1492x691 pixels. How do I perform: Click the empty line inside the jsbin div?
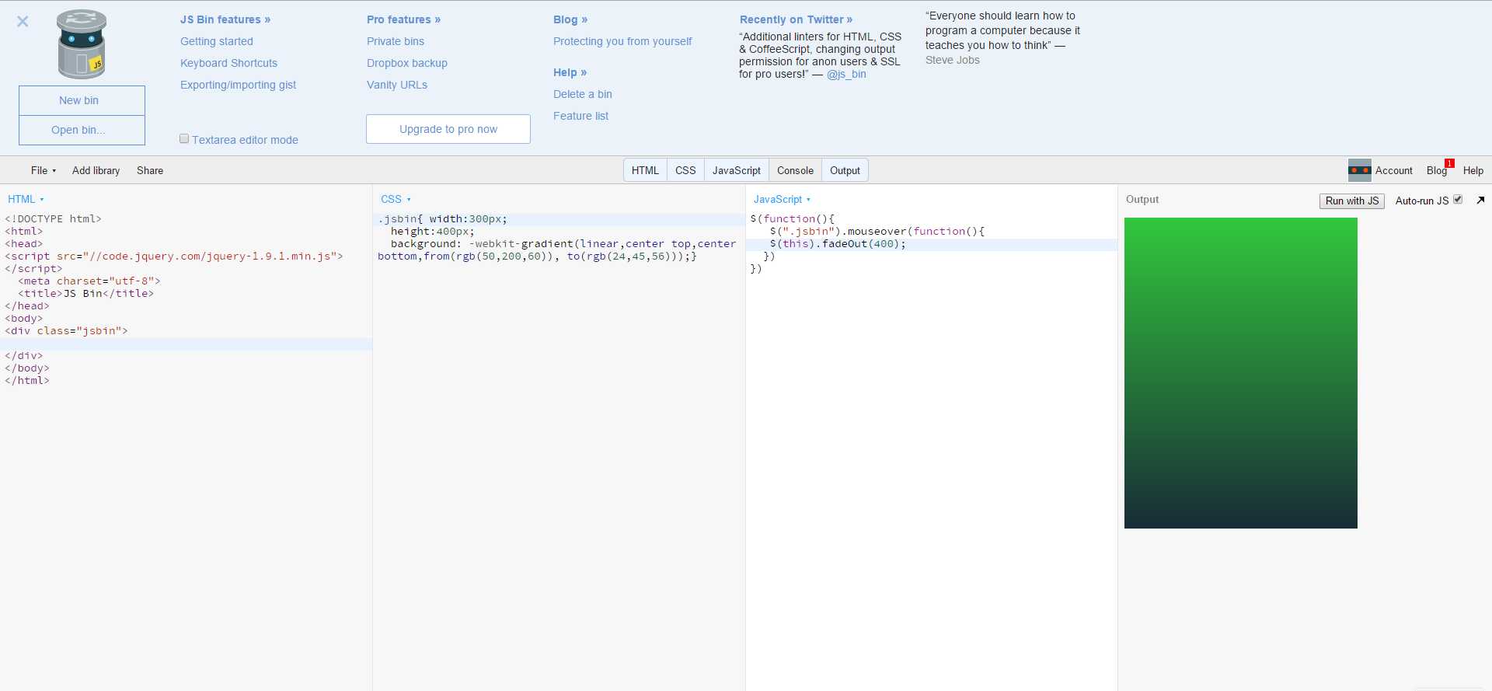186,344
